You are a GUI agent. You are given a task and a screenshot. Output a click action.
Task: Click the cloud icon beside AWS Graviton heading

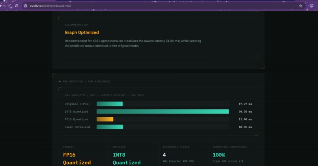pyautogui.click(x=60, y=81)
